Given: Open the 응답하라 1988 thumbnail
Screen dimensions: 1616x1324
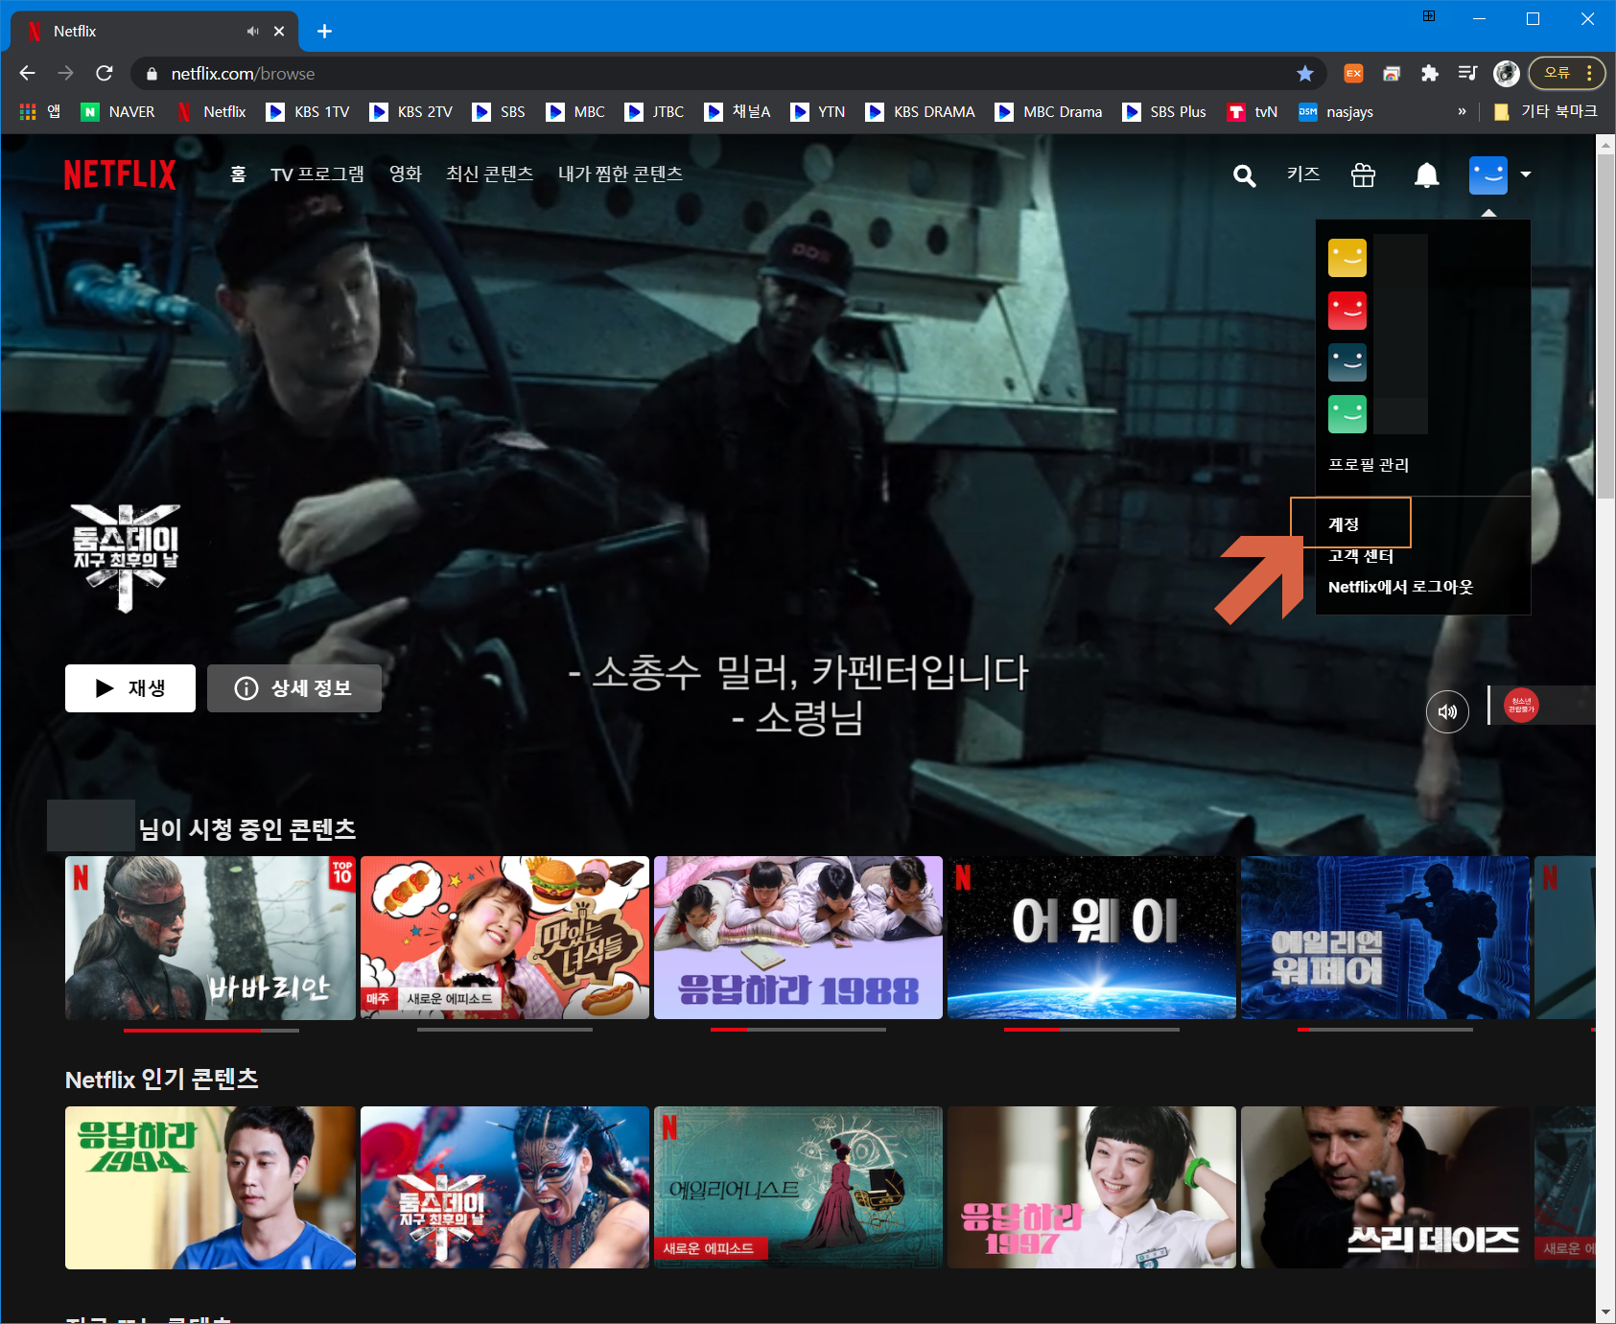Looking at the screenshot, I should click(798, 938).
